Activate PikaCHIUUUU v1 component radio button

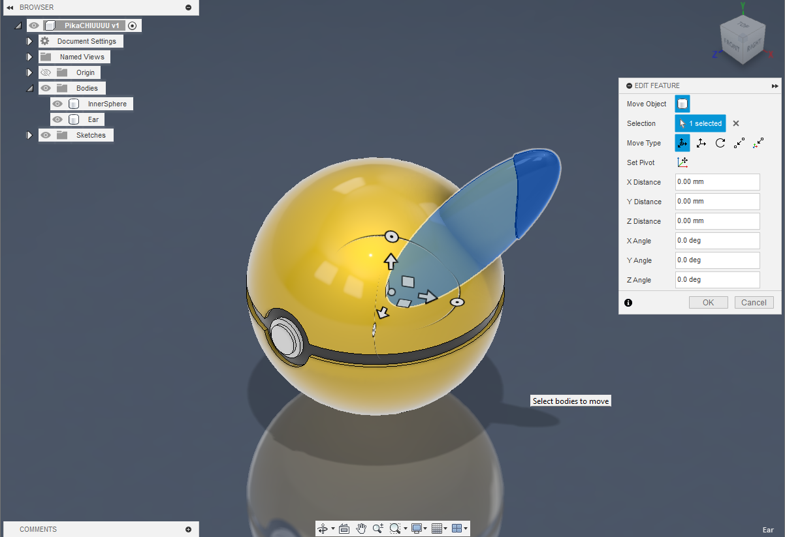point(133,25)
